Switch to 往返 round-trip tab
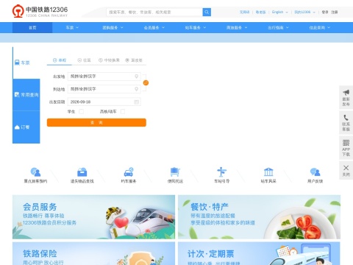Screen dimensions: 353x265 (x=84, y=60)
